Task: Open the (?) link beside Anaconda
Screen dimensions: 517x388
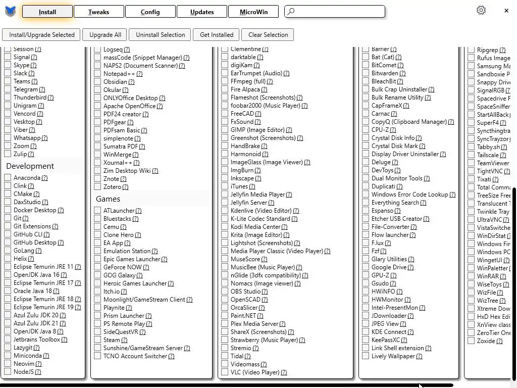Action: (44, 178)
